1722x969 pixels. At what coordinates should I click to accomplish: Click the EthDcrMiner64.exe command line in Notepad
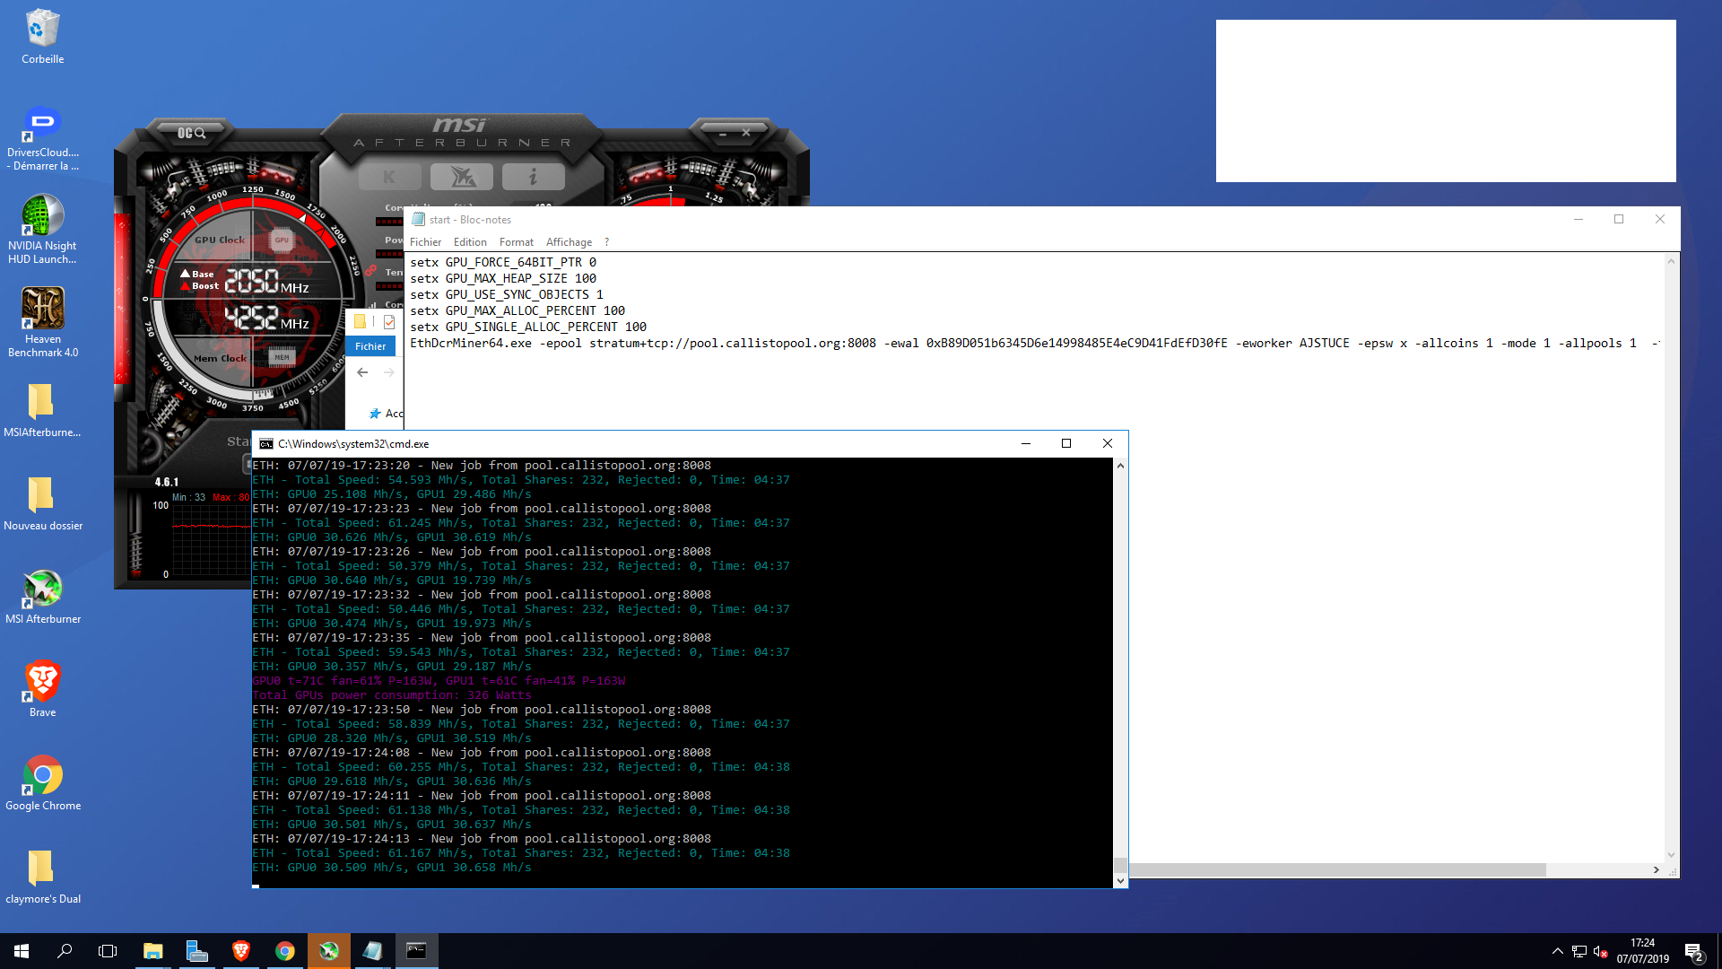[x=1035, y=344]
